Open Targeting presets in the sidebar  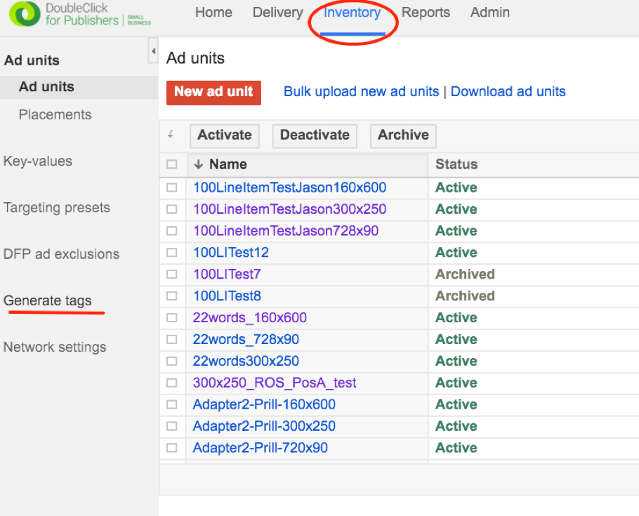pyautogui.click(x=57, y=208)
